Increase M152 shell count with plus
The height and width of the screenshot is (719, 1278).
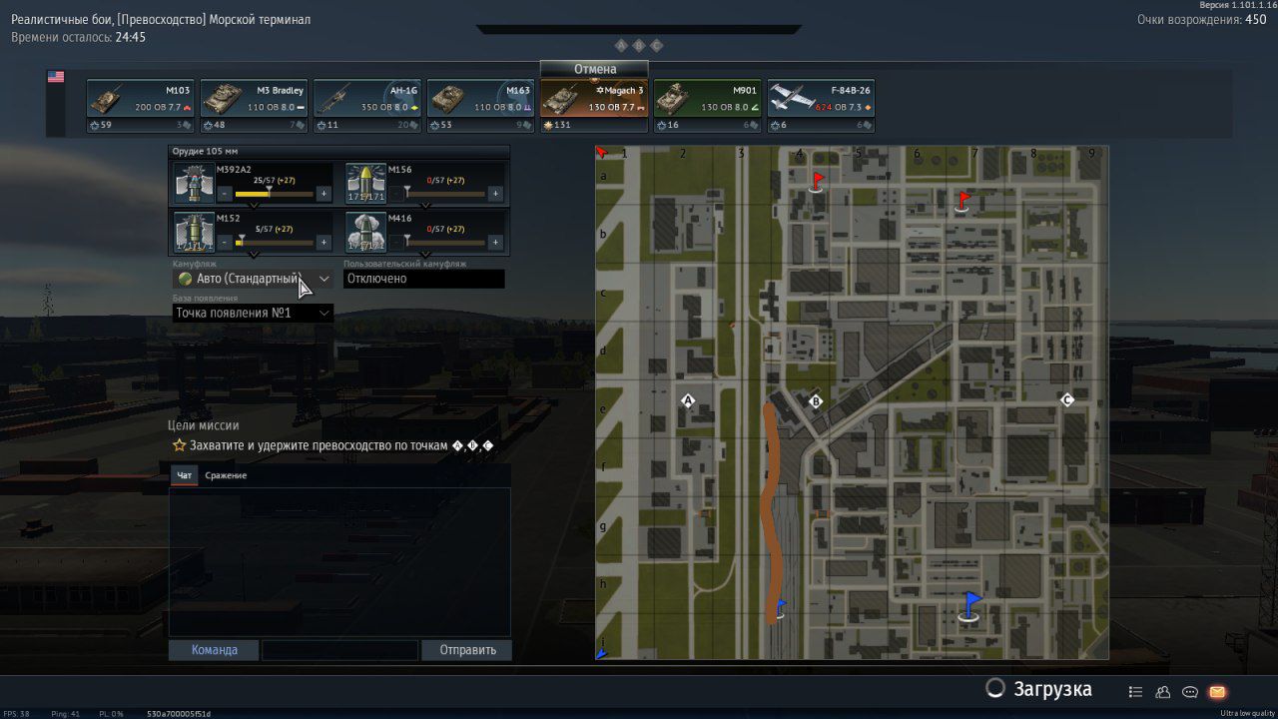pos(323,242)
